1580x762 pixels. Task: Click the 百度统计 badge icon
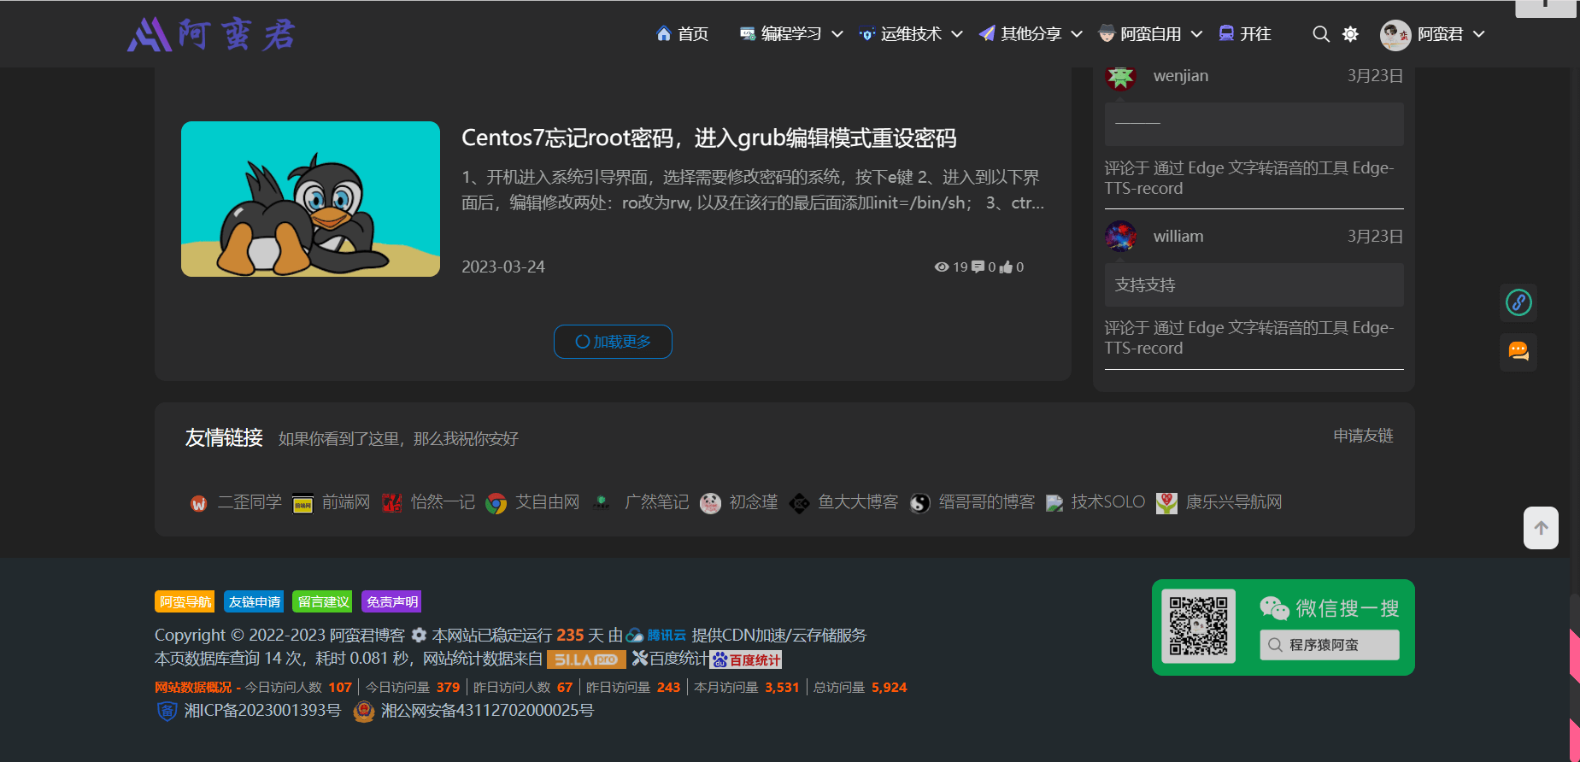coord(746,659)
